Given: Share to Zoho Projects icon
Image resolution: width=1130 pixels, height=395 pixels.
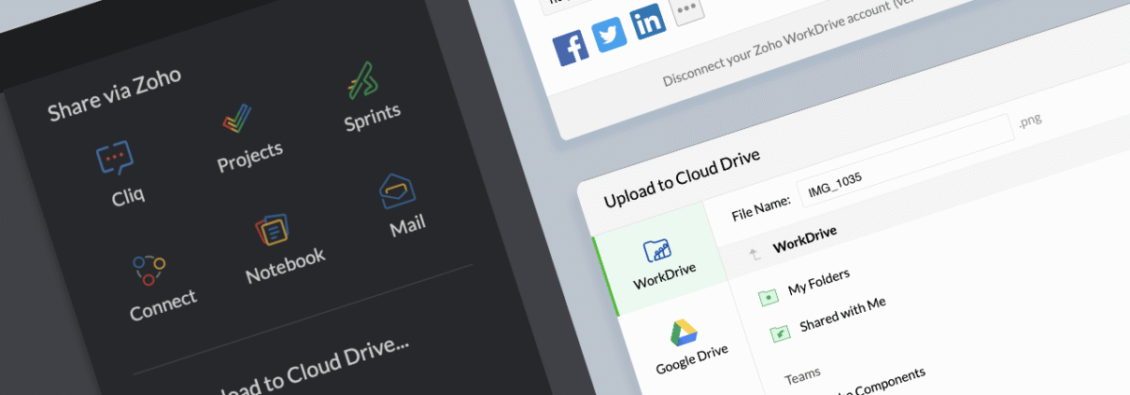Looking at the screenshot, I should point(237,120).
